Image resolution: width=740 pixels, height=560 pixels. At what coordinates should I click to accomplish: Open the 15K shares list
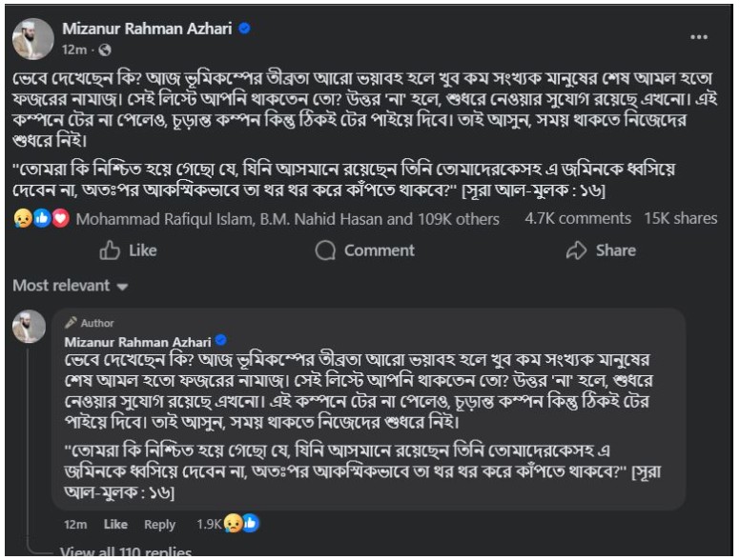click(681, 218)
